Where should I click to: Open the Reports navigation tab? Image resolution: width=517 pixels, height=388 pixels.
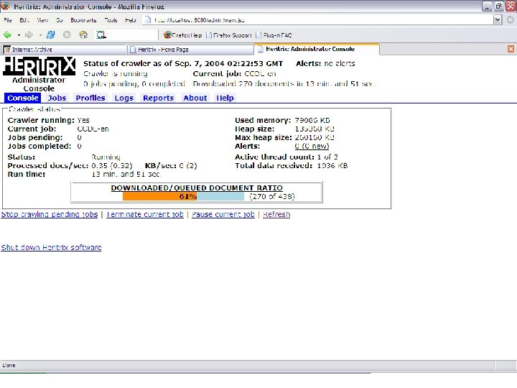coord(158,98)
